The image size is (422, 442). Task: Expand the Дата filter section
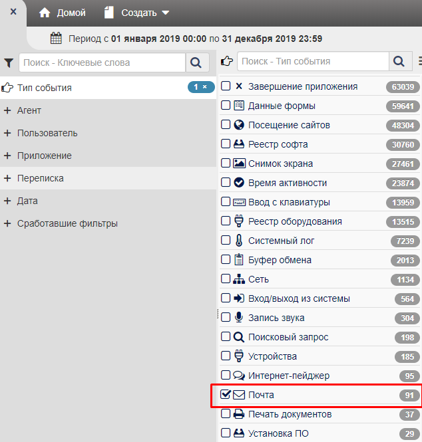[x=108, y=201]
